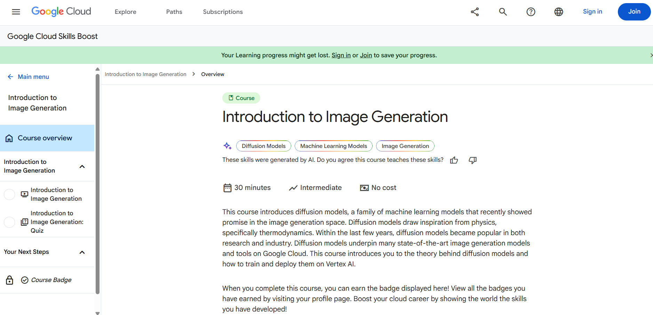Click the cost icon by No cost
The height and width of the screenshot is (315, 653).
coord(364,188)
